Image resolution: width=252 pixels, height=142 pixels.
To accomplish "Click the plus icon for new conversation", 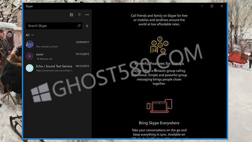I will click(87, 26).
